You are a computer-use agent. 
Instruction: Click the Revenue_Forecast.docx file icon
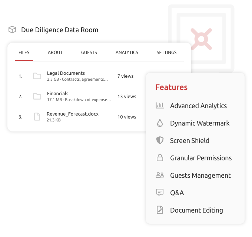pos(37,117)
